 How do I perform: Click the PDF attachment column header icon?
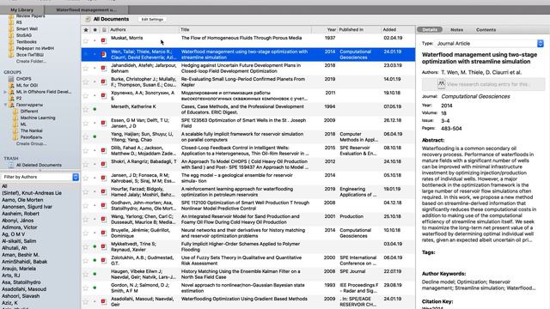pos(104,30)
